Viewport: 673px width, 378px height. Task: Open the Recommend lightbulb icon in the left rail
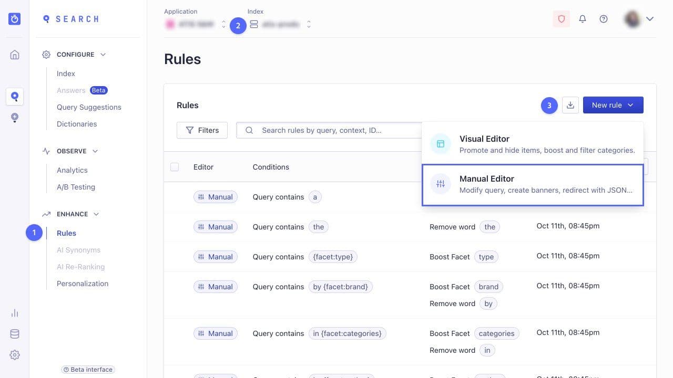point(15,118)
